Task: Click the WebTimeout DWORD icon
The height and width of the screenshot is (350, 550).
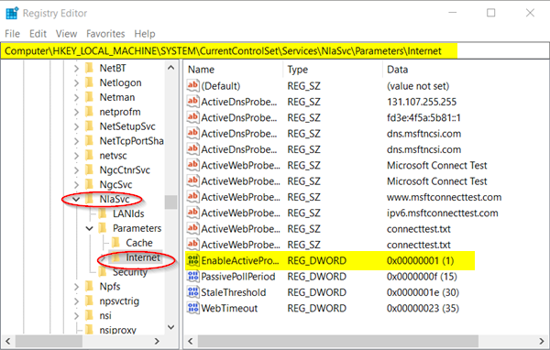Action: [192, 308]
